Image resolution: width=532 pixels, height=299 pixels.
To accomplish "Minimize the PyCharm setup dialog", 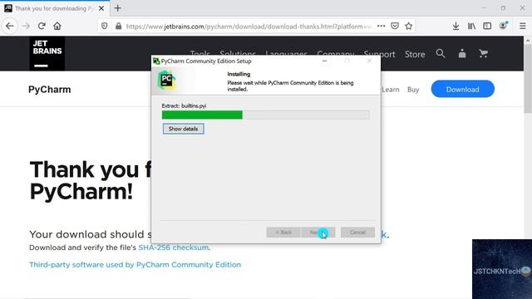I will pyautogui.click(x=324, y=61).
